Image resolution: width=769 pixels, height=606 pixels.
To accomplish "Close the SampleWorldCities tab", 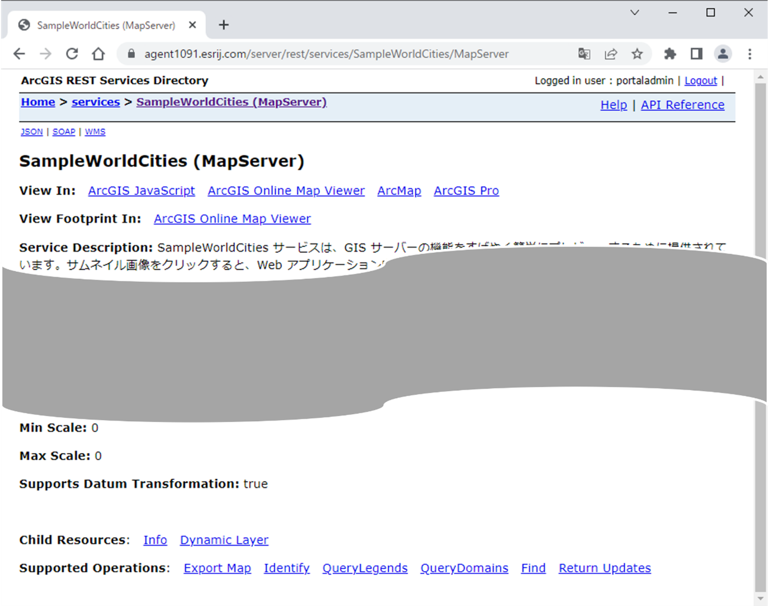I will [x=192, y=25].
